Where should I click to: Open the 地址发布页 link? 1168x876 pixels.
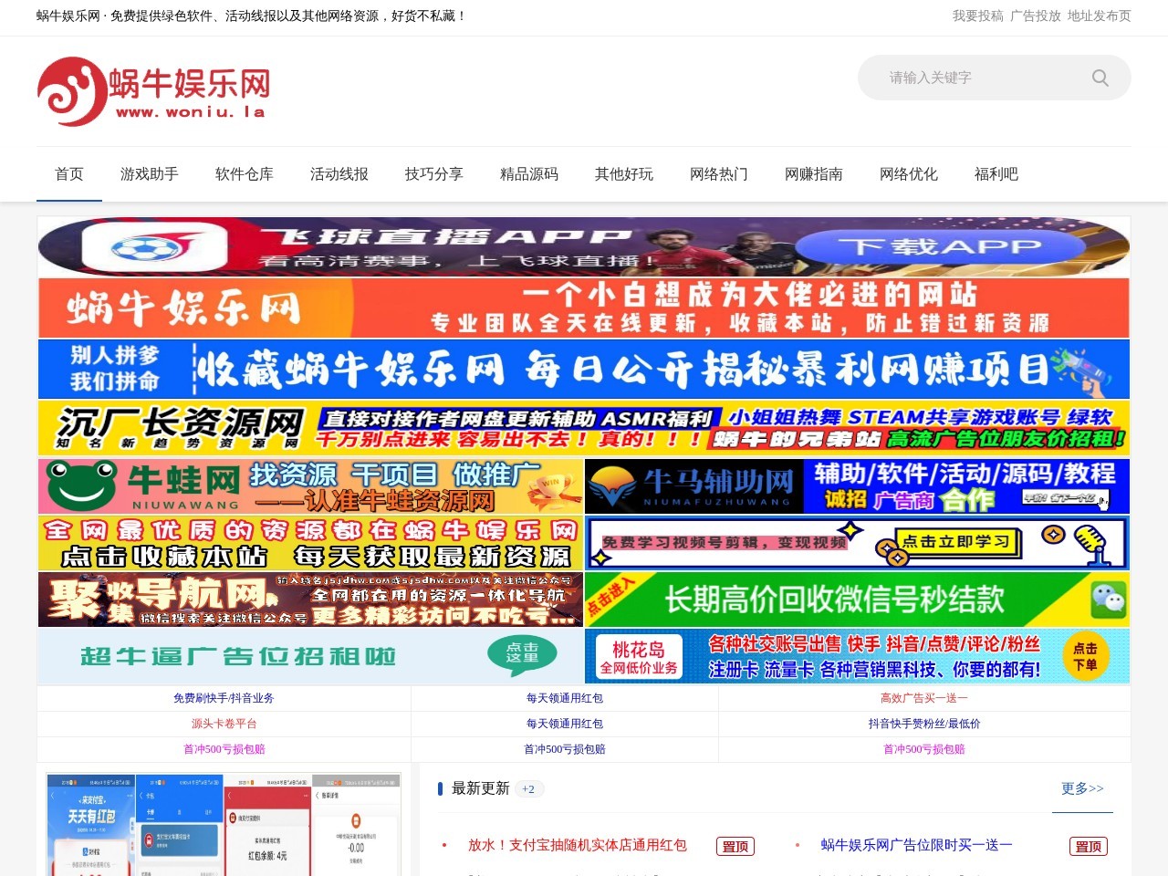click(1100, 16)
